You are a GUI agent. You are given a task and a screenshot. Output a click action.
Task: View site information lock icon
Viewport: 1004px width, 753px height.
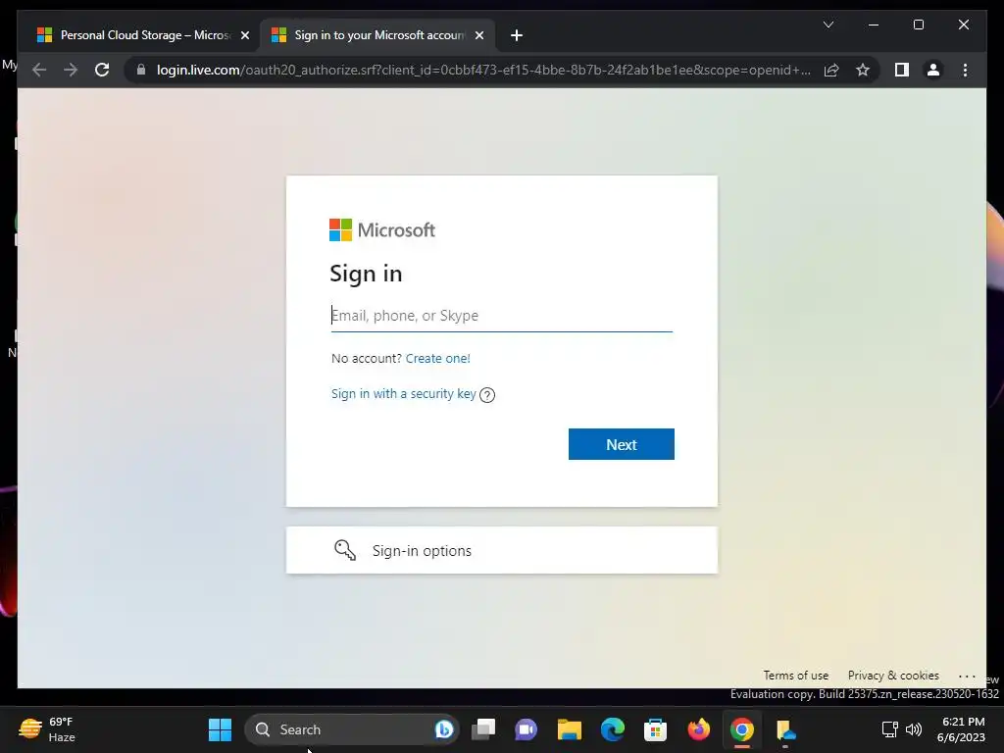tap(141, 70)
